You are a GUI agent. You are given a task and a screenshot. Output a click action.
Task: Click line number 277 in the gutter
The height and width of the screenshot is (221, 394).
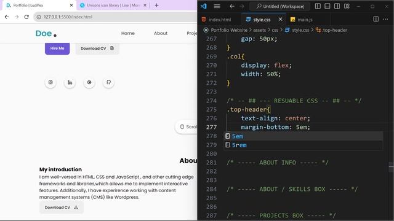pyautogui.click(x=211, y=127)
